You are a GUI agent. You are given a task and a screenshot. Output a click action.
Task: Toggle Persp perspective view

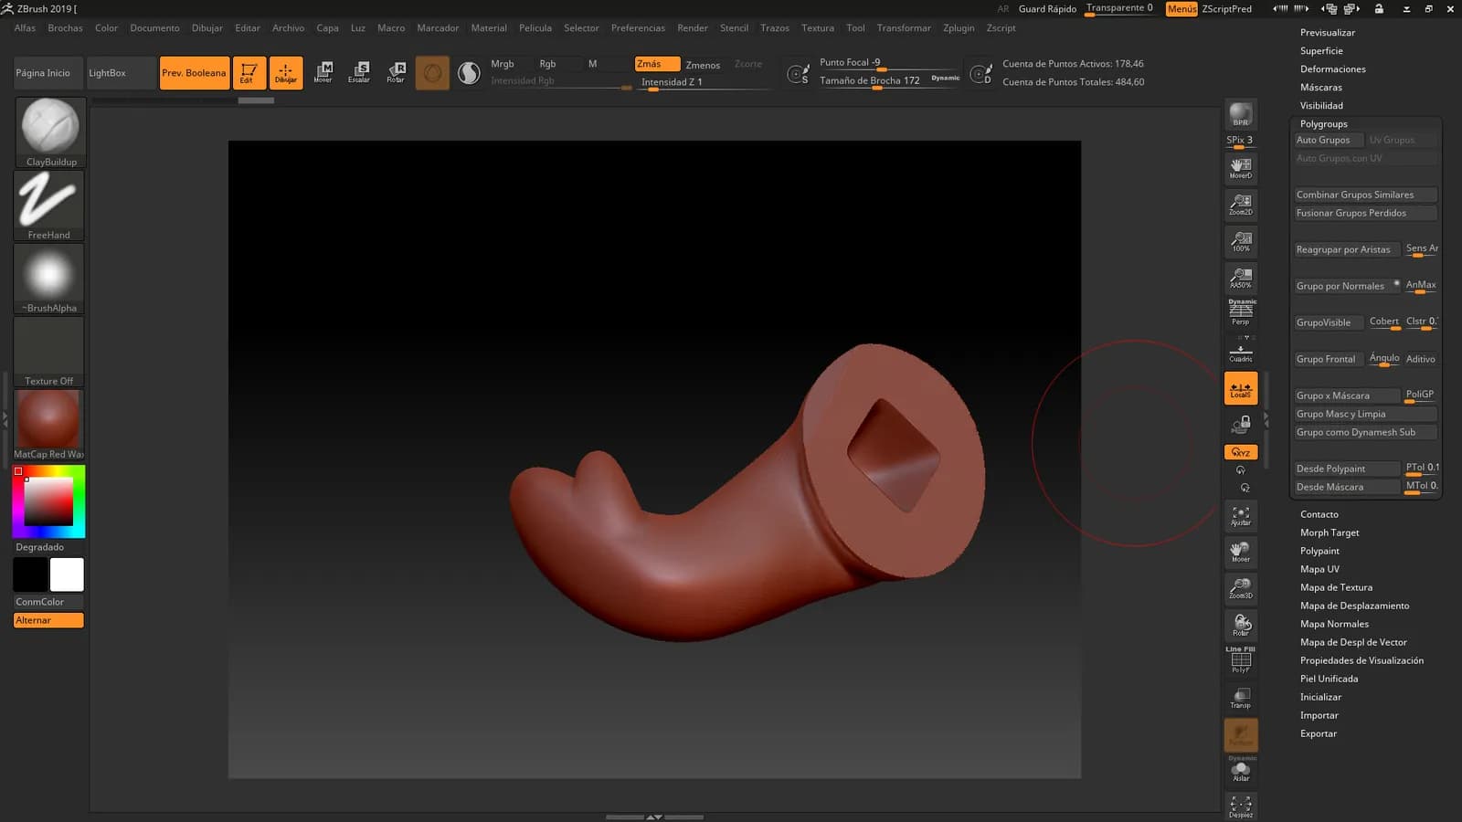pyautogui.click(x=1241, y=312)
